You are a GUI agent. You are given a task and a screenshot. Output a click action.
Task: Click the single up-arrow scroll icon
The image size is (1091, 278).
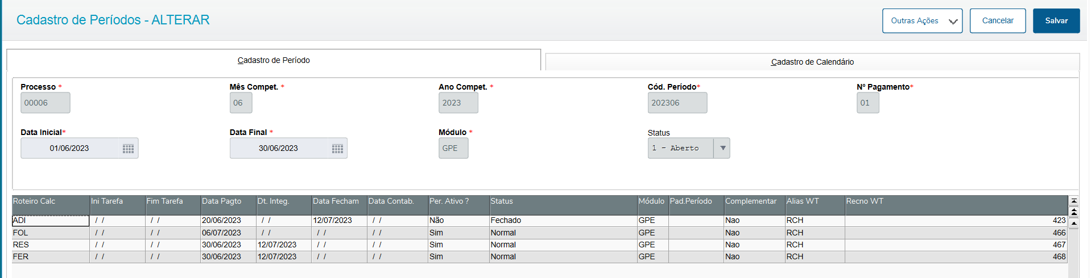click(x=1074, y=224)
